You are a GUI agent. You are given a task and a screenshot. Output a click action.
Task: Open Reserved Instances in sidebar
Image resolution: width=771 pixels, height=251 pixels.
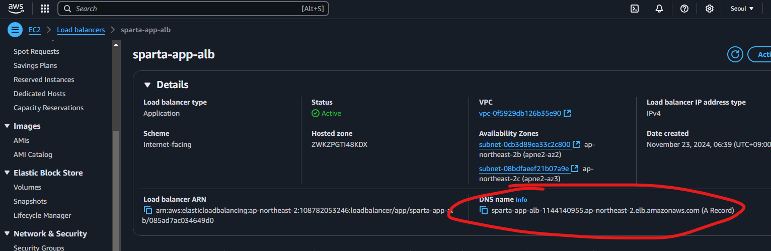click(x=44, y=79)
